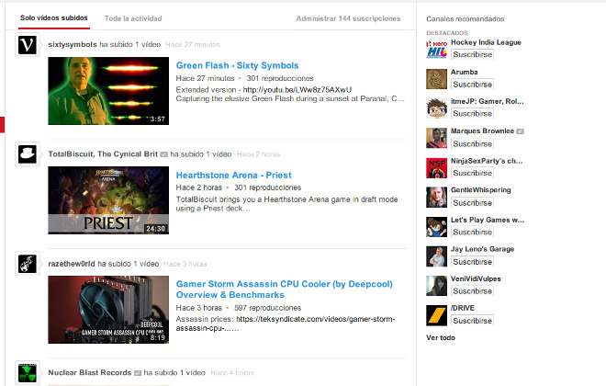Play the Gamer Storm Assassin cooler thumbnail
Image resolution: width=606 pixels, height=386 pixels.
108,310
